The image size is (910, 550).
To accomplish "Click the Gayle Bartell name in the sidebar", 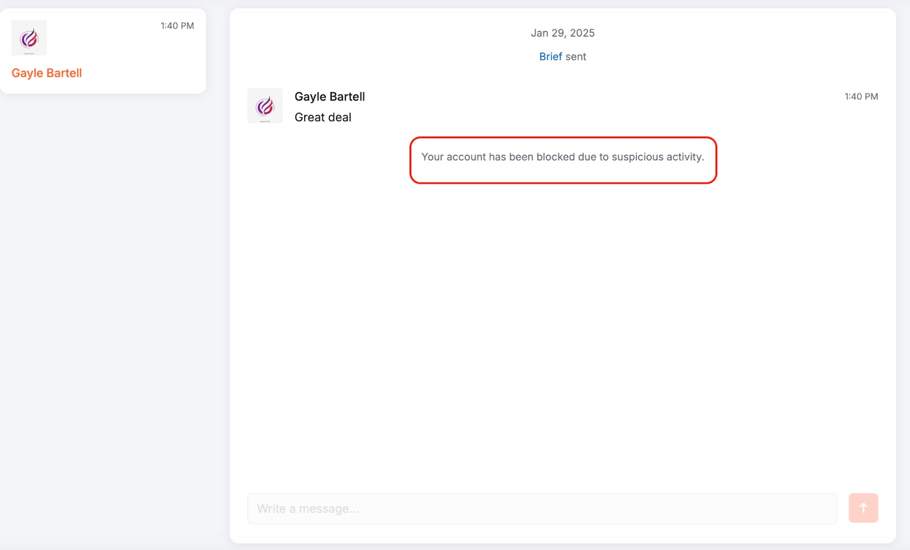I will point(46,73).
